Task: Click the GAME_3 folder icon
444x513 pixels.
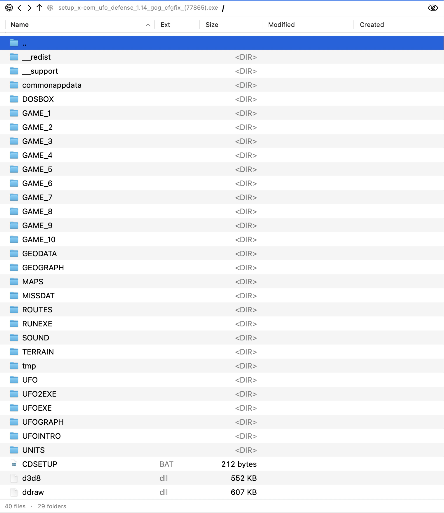Action: [14, 141]
